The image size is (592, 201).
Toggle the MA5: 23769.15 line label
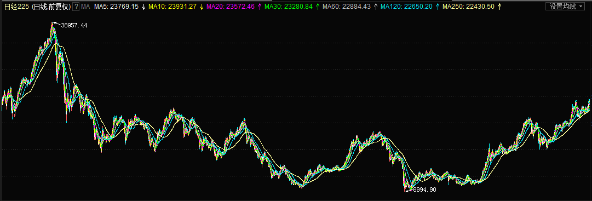click(x=116, y=7)
